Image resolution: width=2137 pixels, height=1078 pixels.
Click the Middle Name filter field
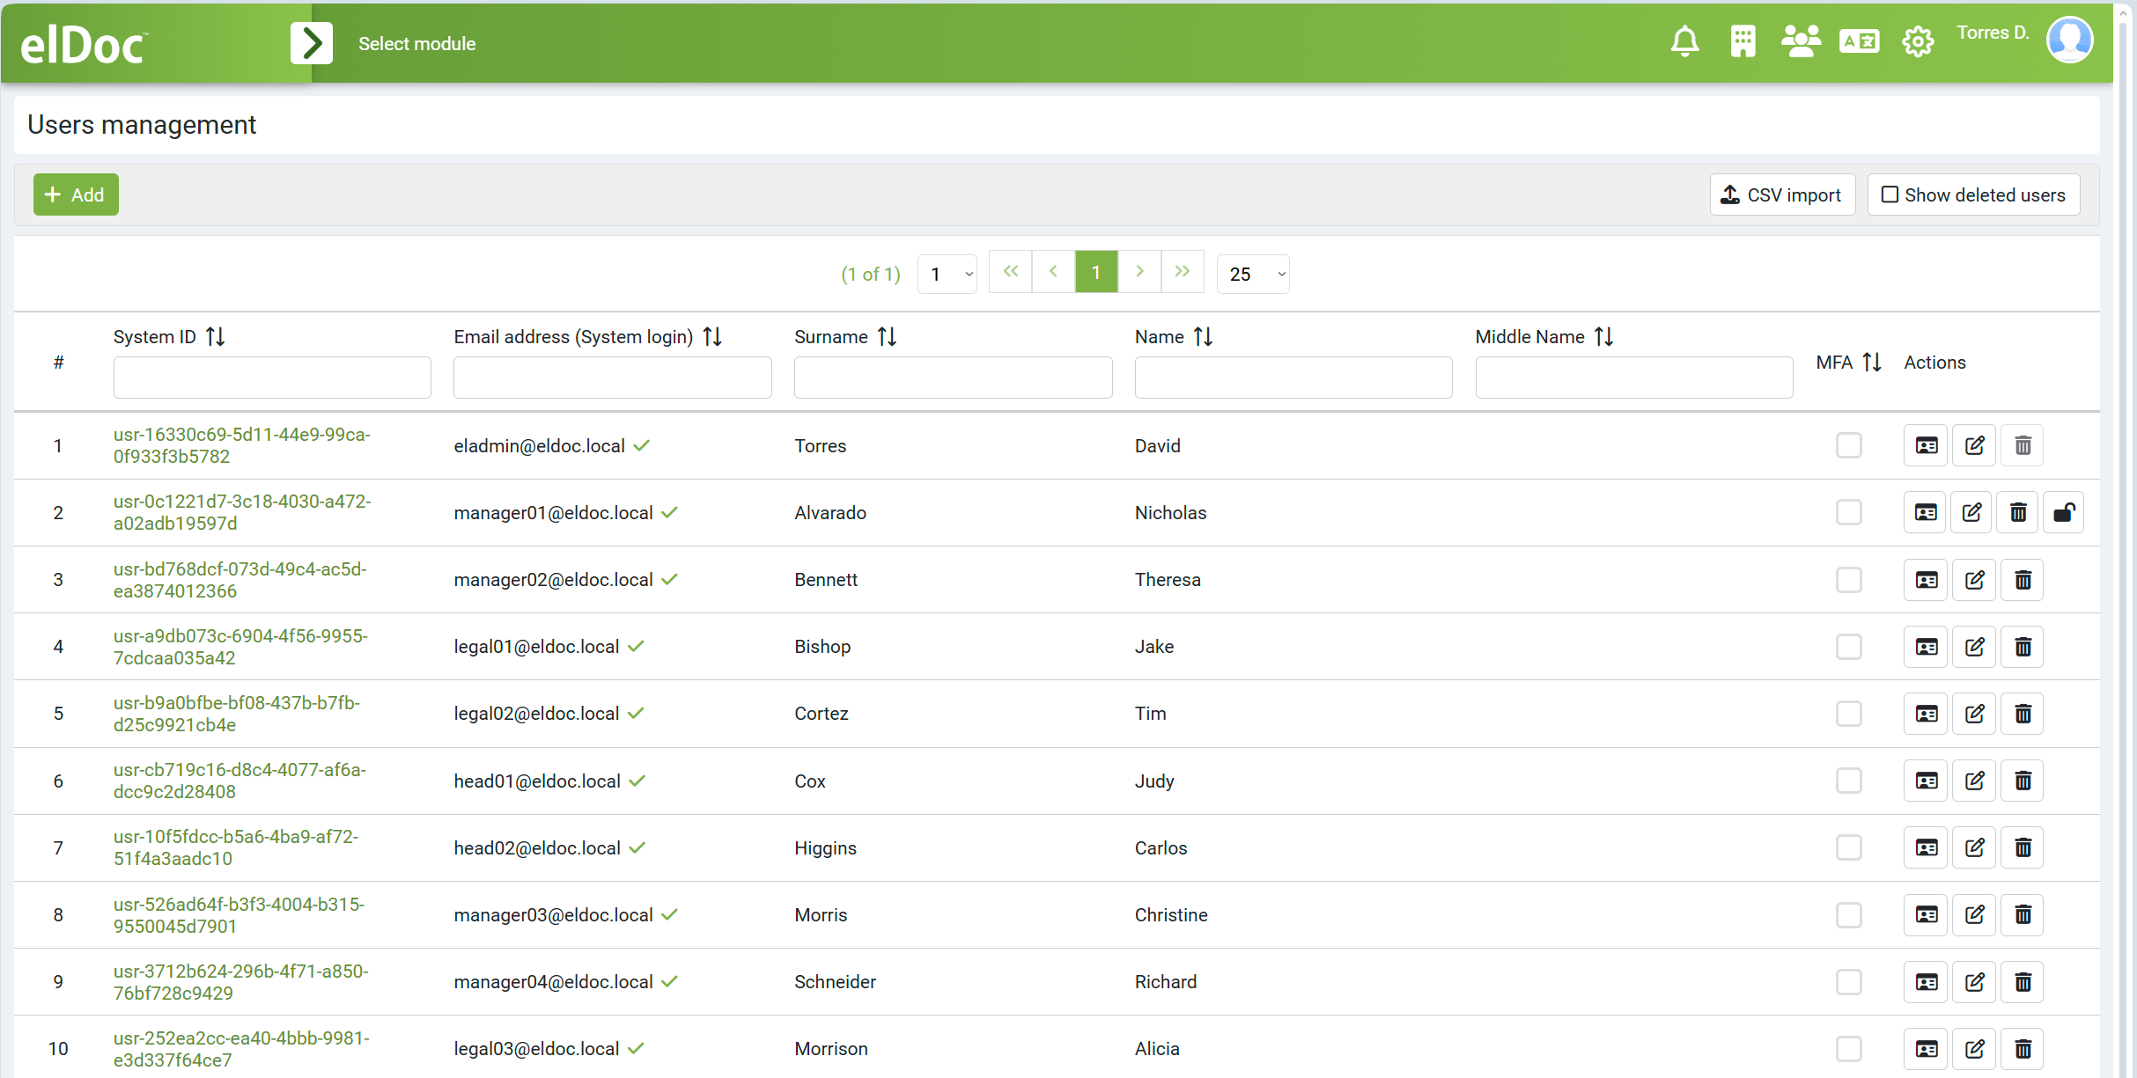tap(1634, 378)
